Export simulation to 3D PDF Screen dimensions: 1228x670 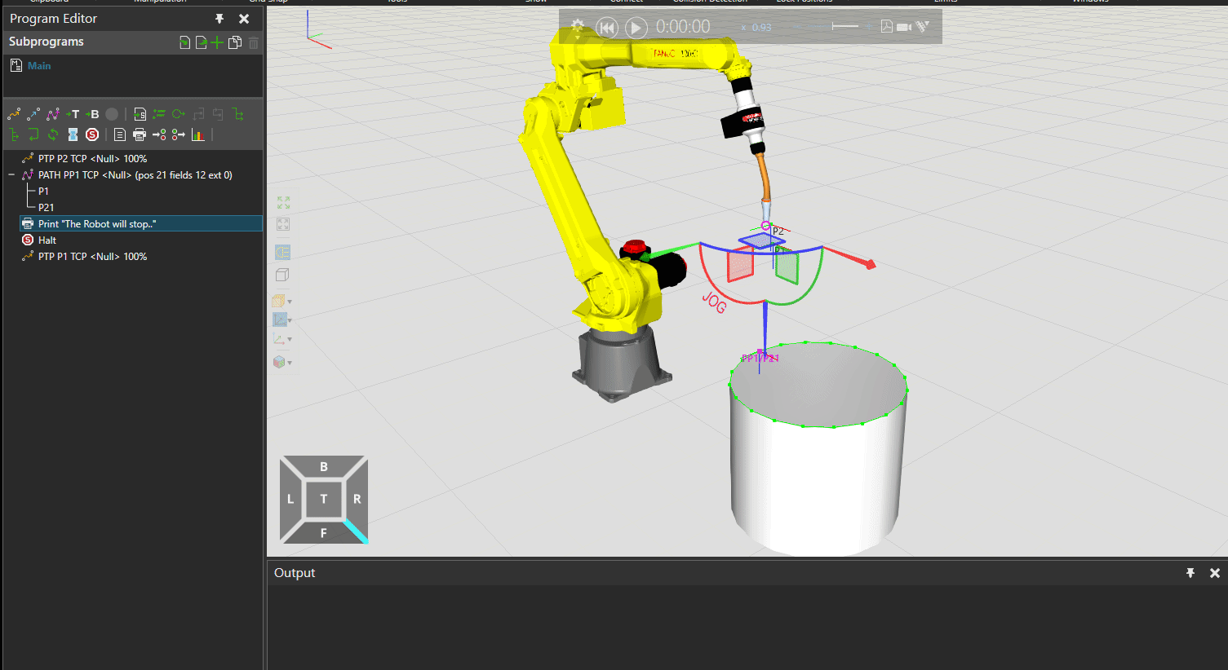(887, 27)
